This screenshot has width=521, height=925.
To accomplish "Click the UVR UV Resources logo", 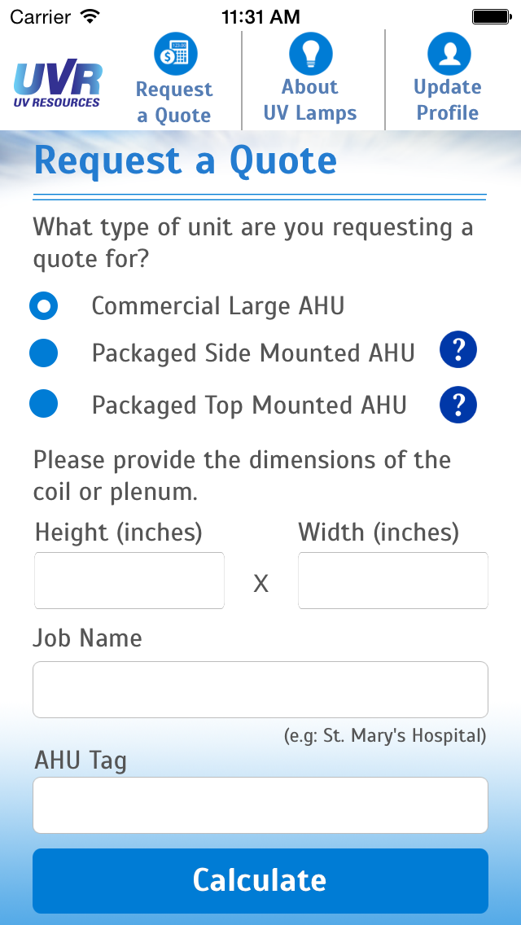I will 57,83.
